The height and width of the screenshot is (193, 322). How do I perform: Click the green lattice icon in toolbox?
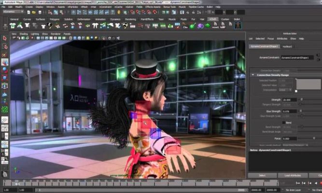4,109
